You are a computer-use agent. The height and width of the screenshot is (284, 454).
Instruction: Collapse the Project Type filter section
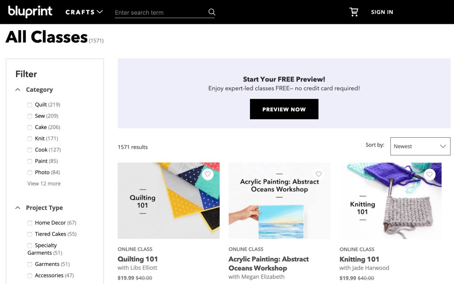click(18, 208)
